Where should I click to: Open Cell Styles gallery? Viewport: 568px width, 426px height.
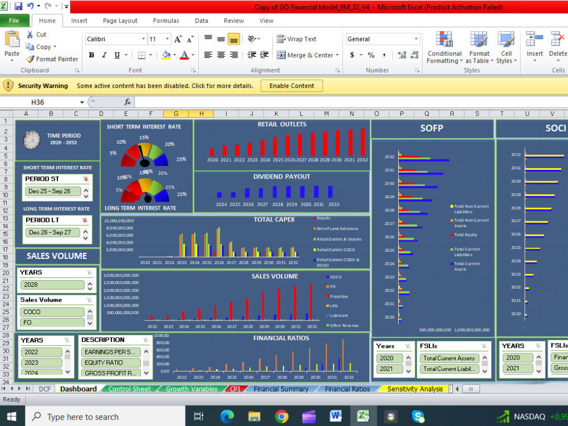point(506,48)
